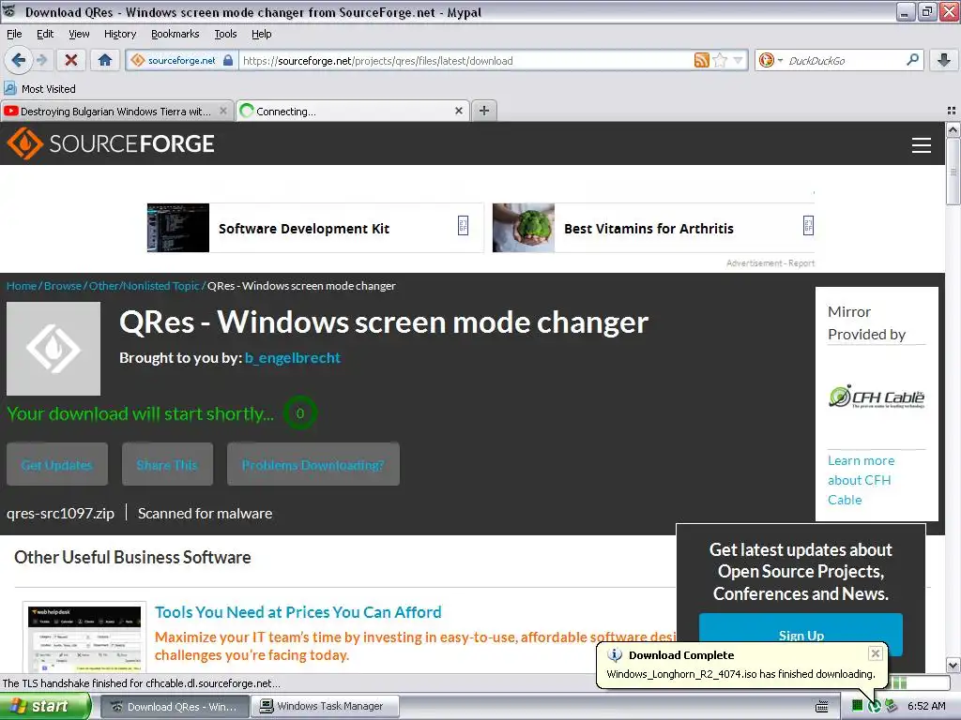Screen dimensions: 961x720
Task: Click the green page load progress bar
Action: [x=920, y=682]
